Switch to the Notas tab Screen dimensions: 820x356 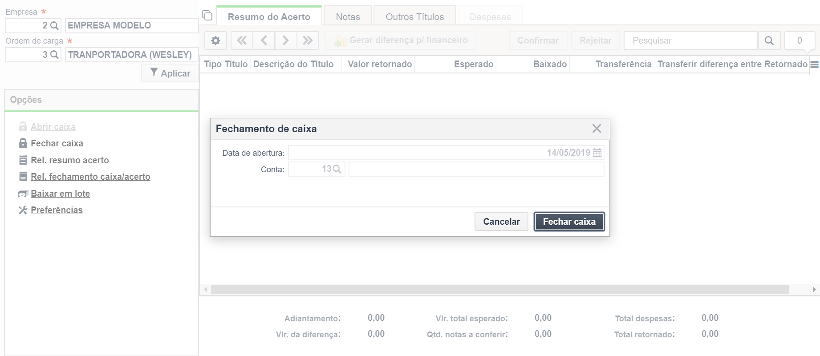coord(348,17)
